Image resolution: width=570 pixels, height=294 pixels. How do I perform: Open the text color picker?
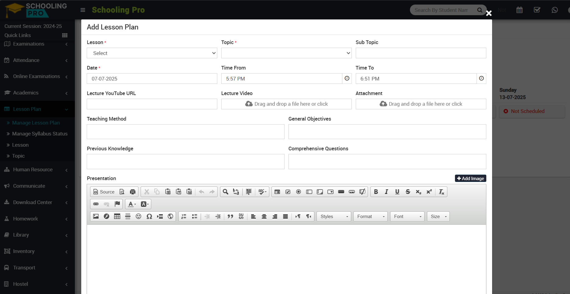(132, 204)
